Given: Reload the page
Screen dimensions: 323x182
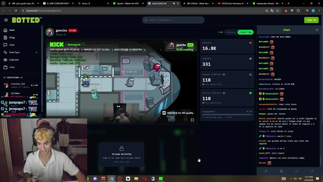Looking at the screenshot, I should [16, 11].
